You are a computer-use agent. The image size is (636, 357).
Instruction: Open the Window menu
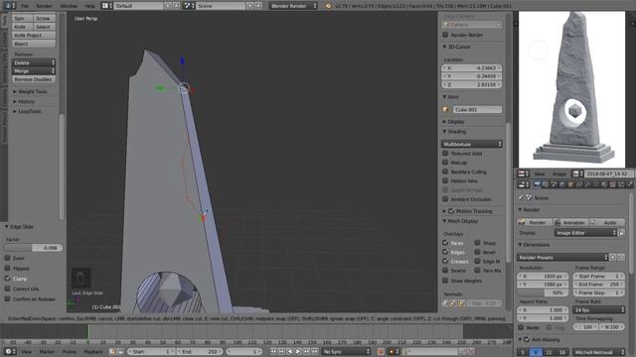coord(69,6)
